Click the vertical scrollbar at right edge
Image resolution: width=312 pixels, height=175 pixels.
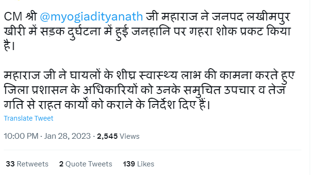coord(311,87)
